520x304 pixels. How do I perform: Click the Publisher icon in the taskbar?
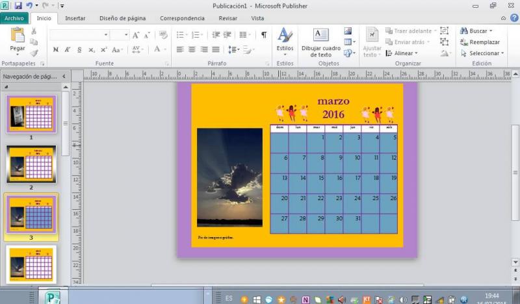pyautogui.click(x=53, y=296)
